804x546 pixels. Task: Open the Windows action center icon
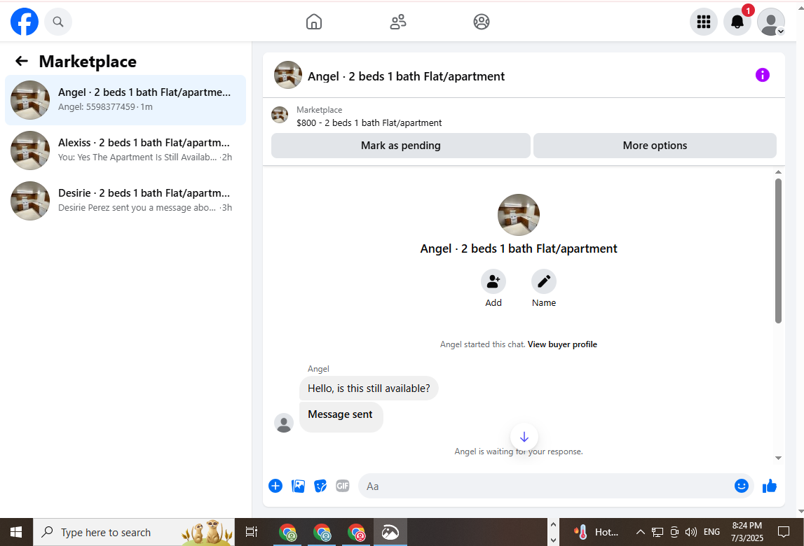pos(784,532)
